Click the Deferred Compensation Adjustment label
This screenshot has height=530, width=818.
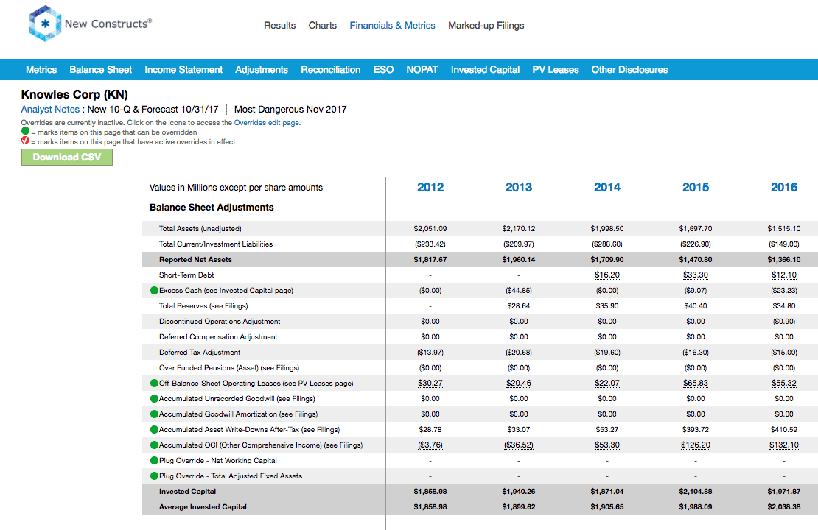[218, 337]
